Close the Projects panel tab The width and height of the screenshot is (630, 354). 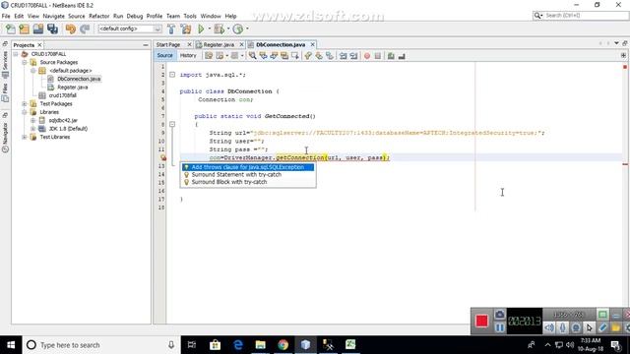coord(39,45)
